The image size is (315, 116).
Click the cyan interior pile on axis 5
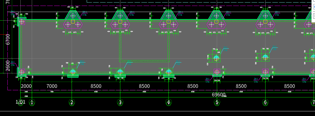[216, 58]
